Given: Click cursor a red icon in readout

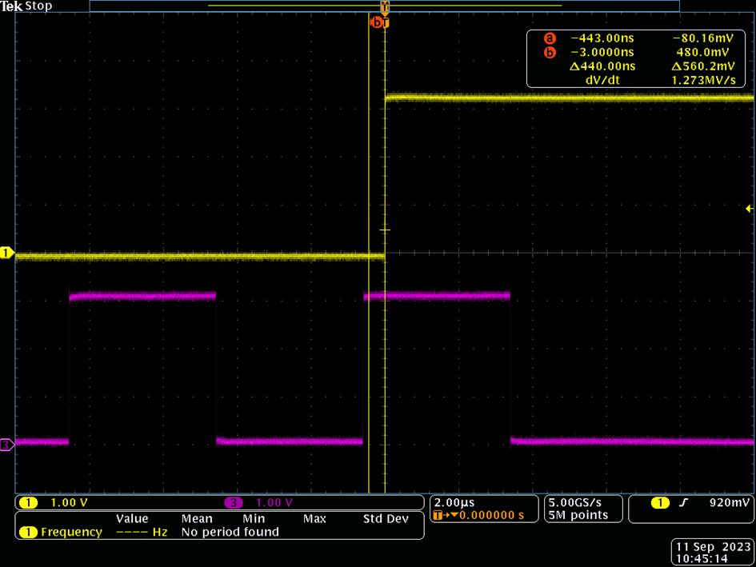Looking at the screenshot, I should [x=550, y=38].
